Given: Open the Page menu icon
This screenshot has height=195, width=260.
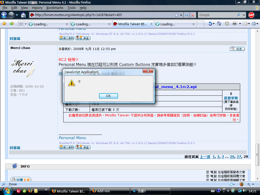Looking at the screenshot, I should 246,24.
